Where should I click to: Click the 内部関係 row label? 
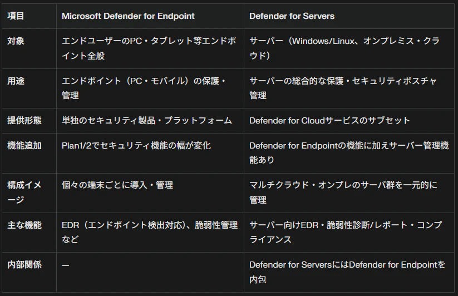pos(29,273)
